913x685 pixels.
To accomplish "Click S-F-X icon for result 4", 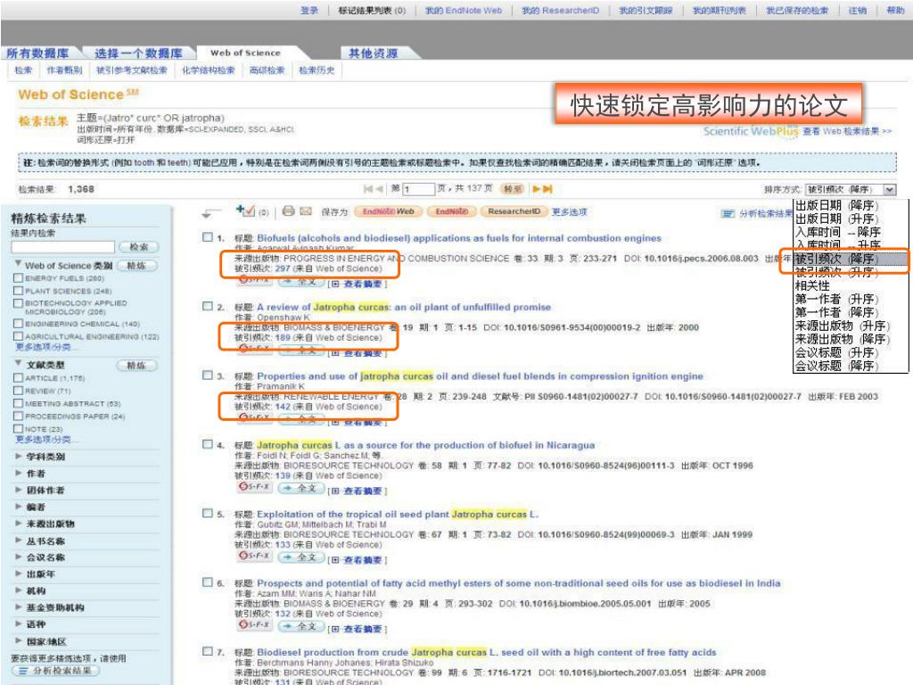I will coord(254,486).
